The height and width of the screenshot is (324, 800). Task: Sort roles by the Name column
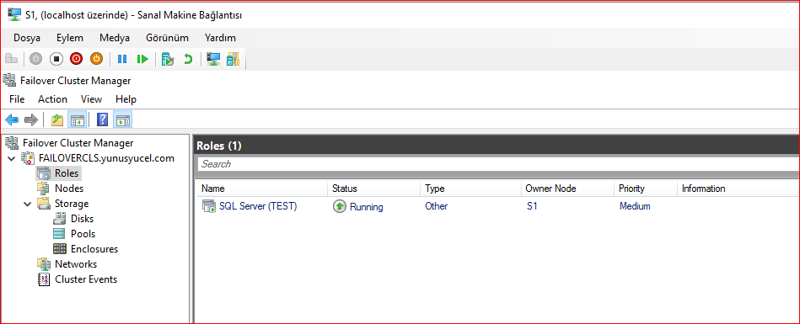(x=263, y=189)
